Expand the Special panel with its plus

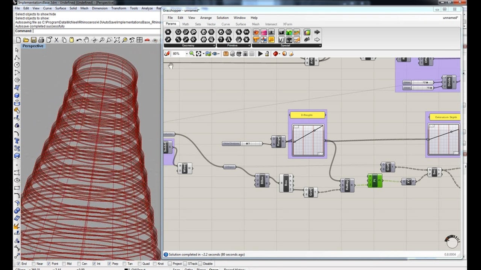click(x=320, y=46)
